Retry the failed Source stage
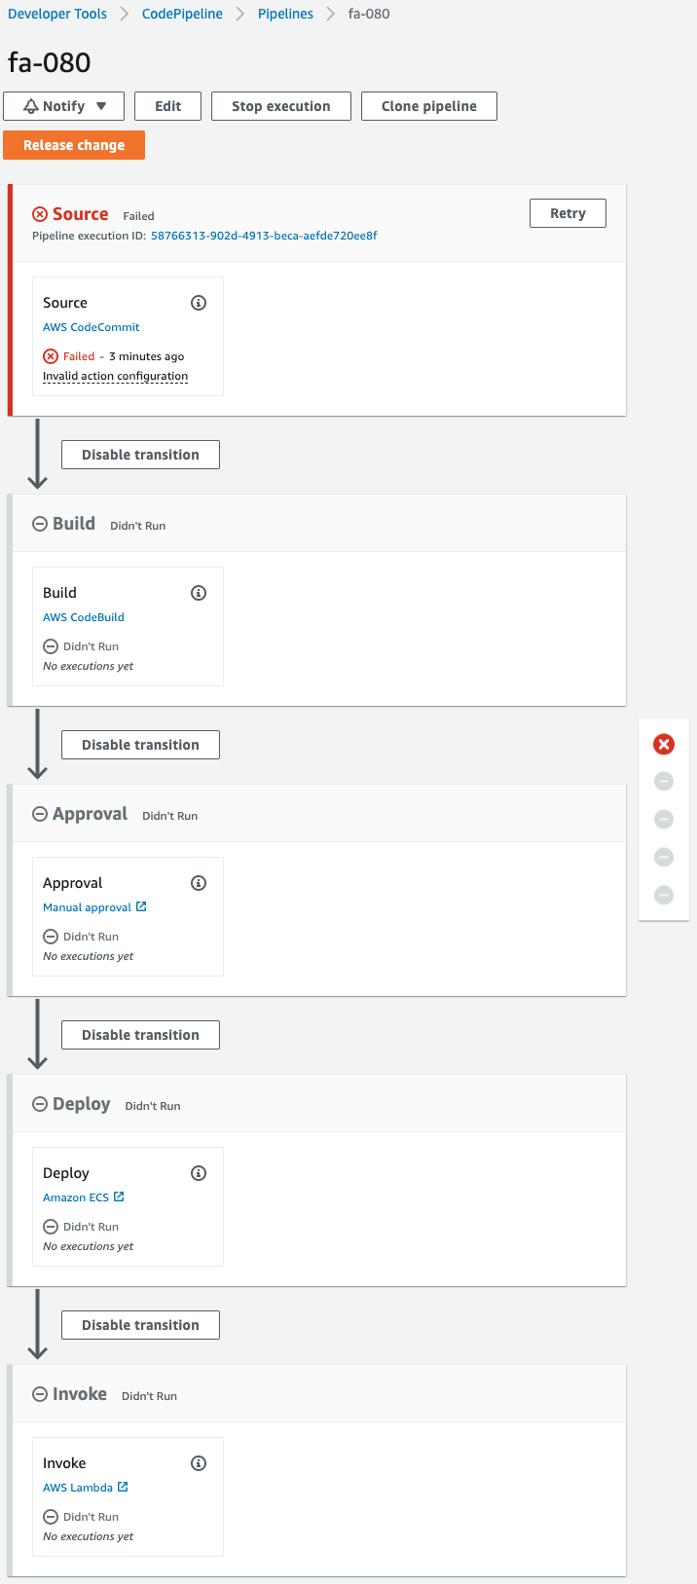 pos(568,213)
